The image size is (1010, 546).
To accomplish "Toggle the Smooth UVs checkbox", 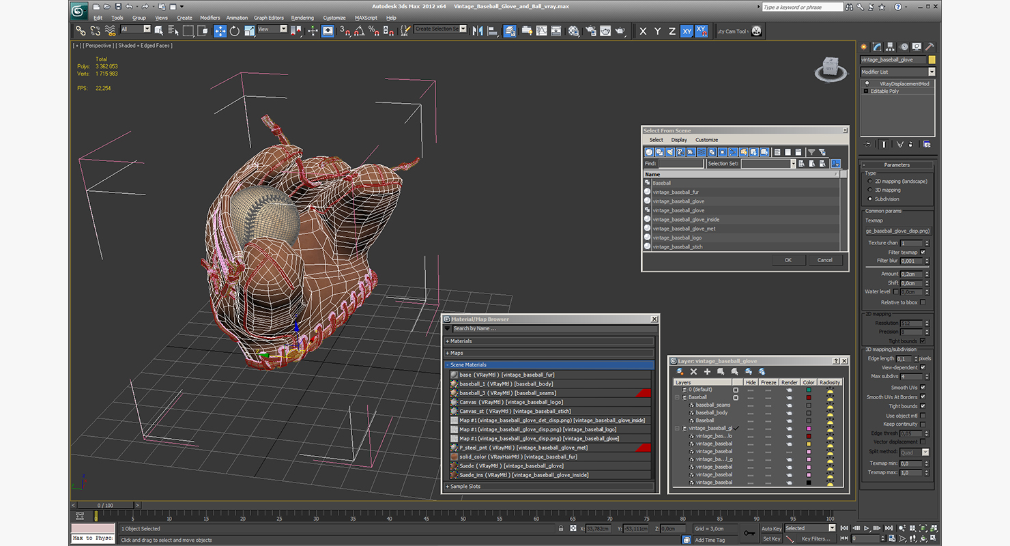I will click(x=923, y=388).
